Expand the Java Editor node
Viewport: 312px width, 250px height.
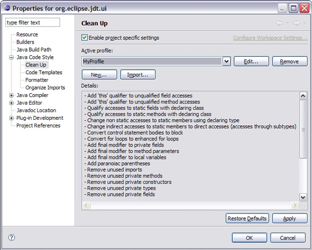coord(11,103)
